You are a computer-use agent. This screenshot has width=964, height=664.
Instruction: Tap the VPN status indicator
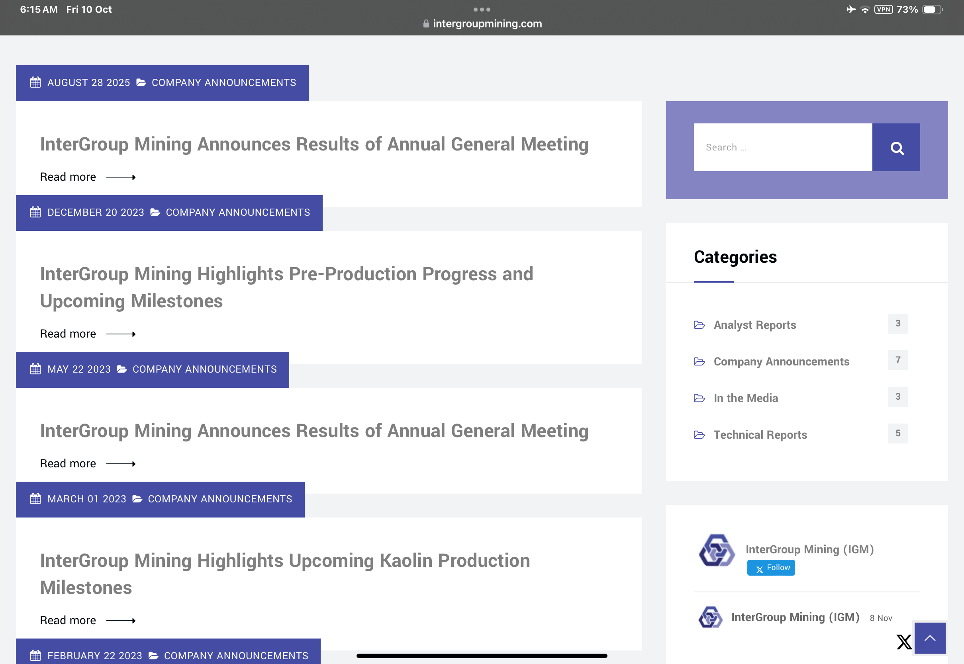[883, 9]
